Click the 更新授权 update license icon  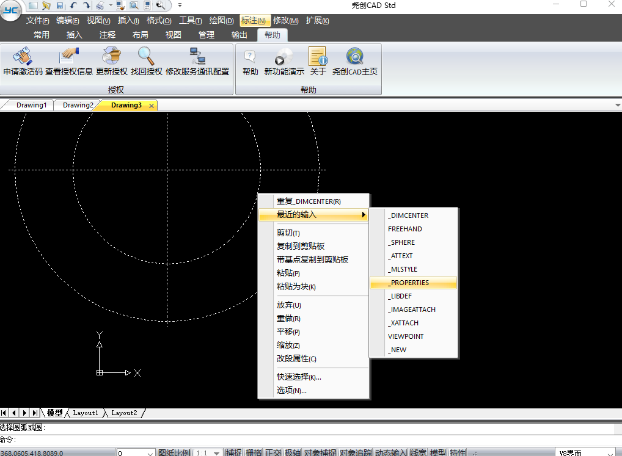click(112, 57)
